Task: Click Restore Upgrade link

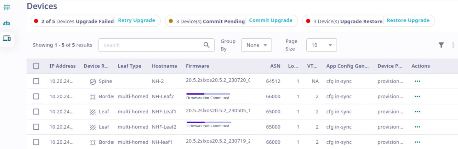Action: click(x=408, y=20)
